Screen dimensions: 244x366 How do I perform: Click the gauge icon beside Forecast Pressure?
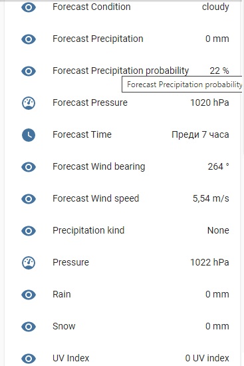[x=29, y=103]
